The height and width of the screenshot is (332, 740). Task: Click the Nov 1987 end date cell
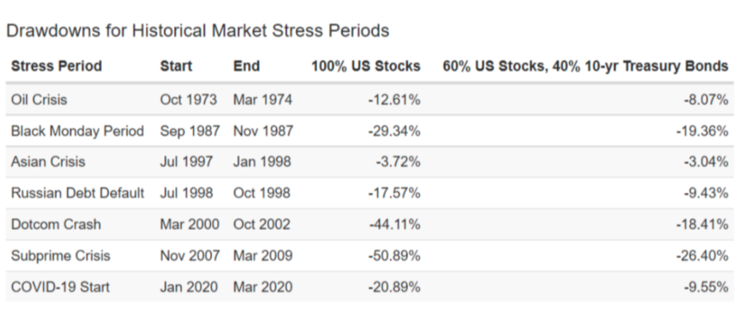tap(263, 131)
